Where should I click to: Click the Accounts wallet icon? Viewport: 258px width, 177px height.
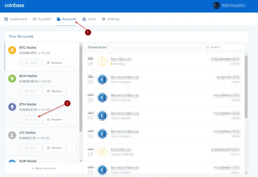point(58,19)
